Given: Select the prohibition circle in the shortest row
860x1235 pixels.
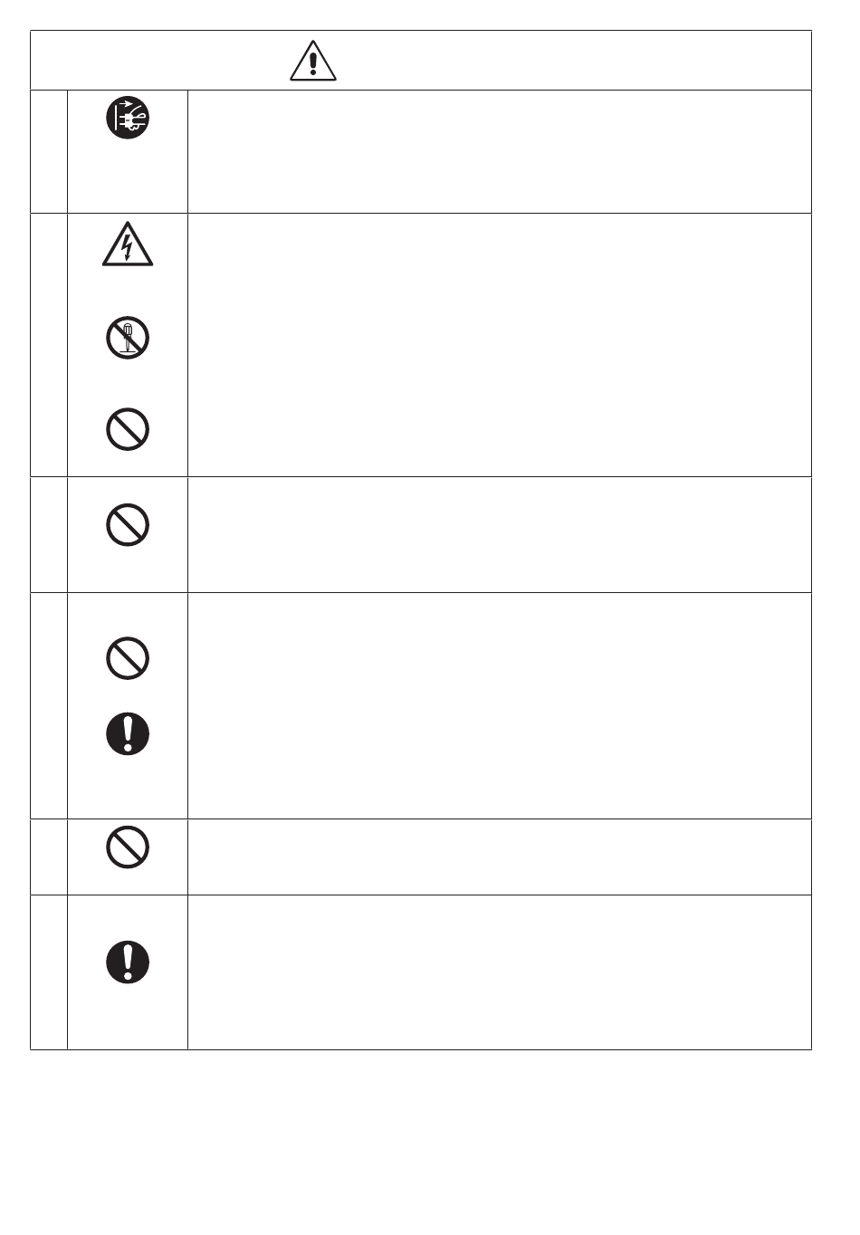Looking at the screenshot, I should point(128,847).
